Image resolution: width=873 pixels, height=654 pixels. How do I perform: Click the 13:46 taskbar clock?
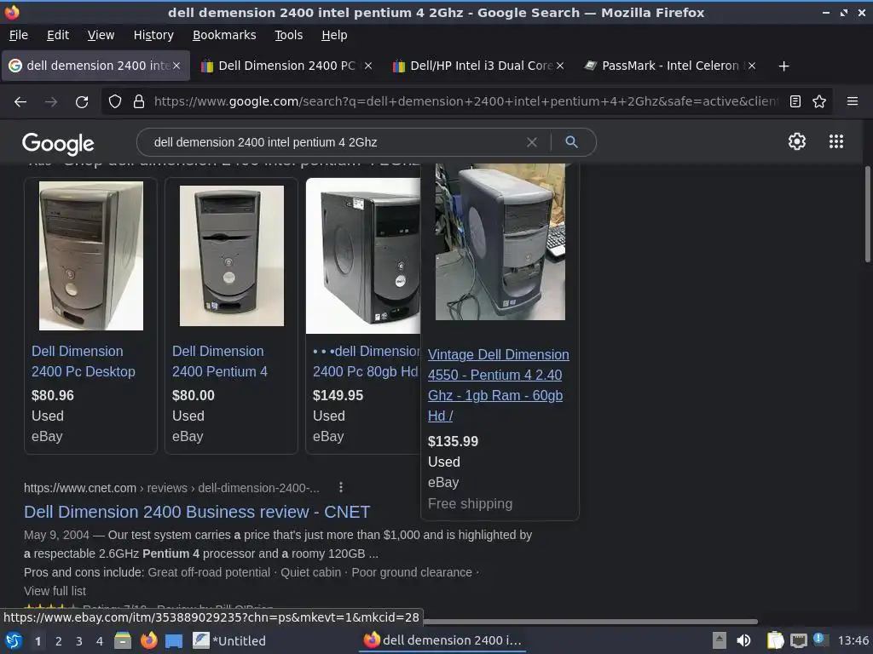coord(853,640)
